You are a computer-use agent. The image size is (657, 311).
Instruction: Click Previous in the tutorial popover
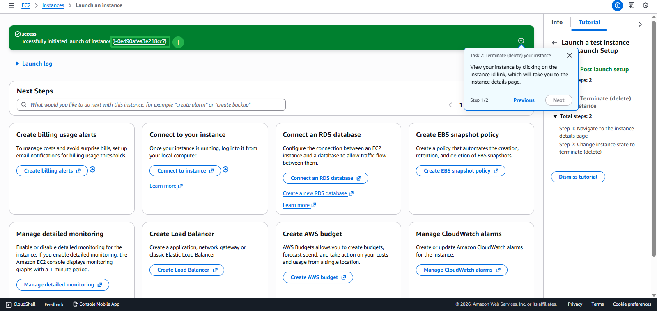524,100
